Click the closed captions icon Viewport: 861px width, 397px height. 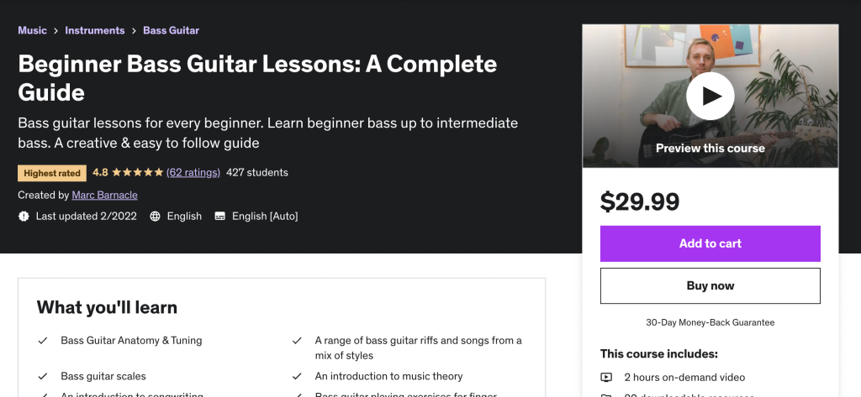click(x=220, y=217)
